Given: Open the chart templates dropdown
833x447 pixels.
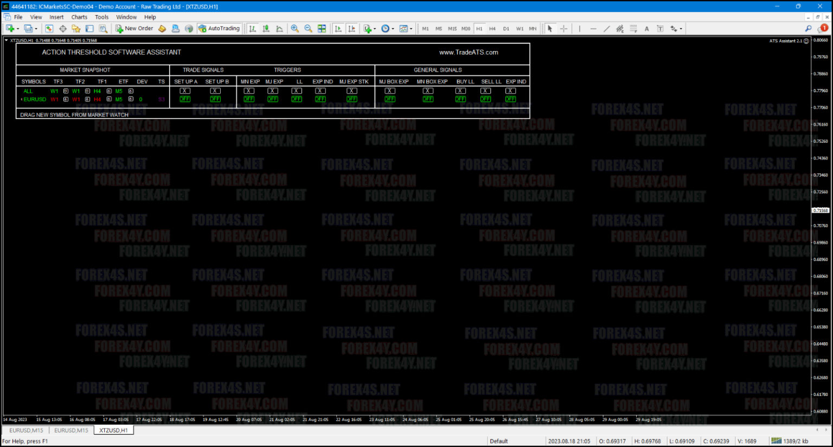Looking at the screenshot, I should point(411,29).
